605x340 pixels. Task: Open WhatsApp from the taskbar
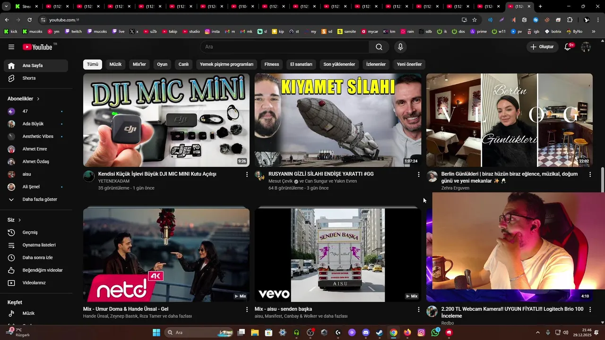pos(435,332)
